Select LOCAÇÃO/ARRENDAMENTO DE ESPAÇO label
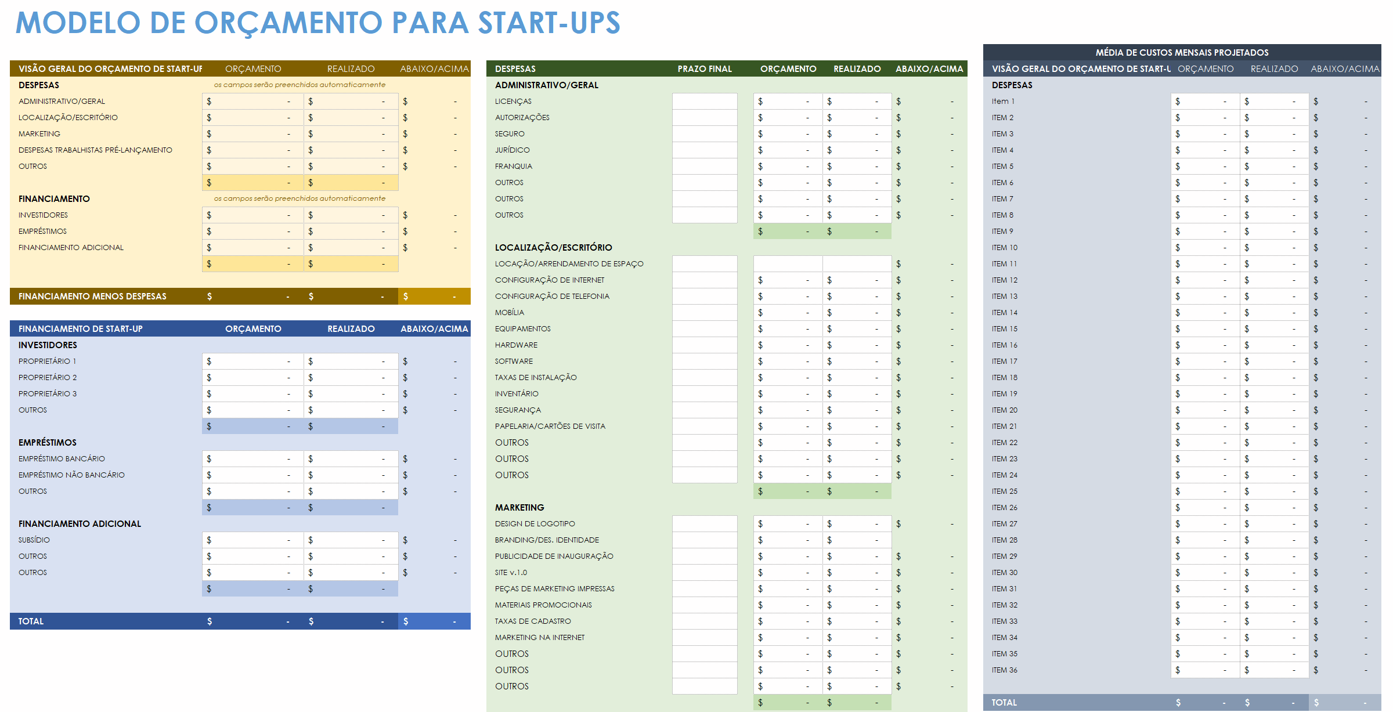 tap(569, 264)
